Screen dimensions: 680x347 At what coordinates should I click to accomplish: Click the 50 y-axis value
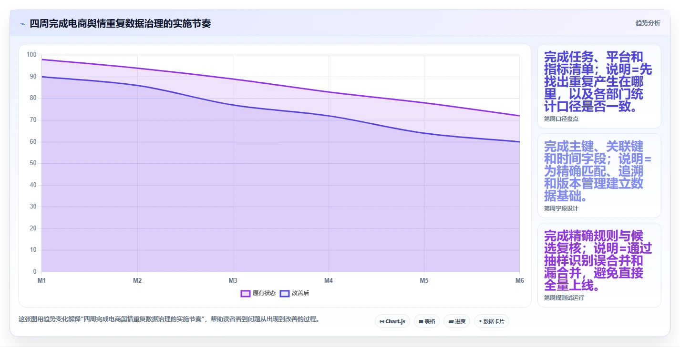pos(33,163)
